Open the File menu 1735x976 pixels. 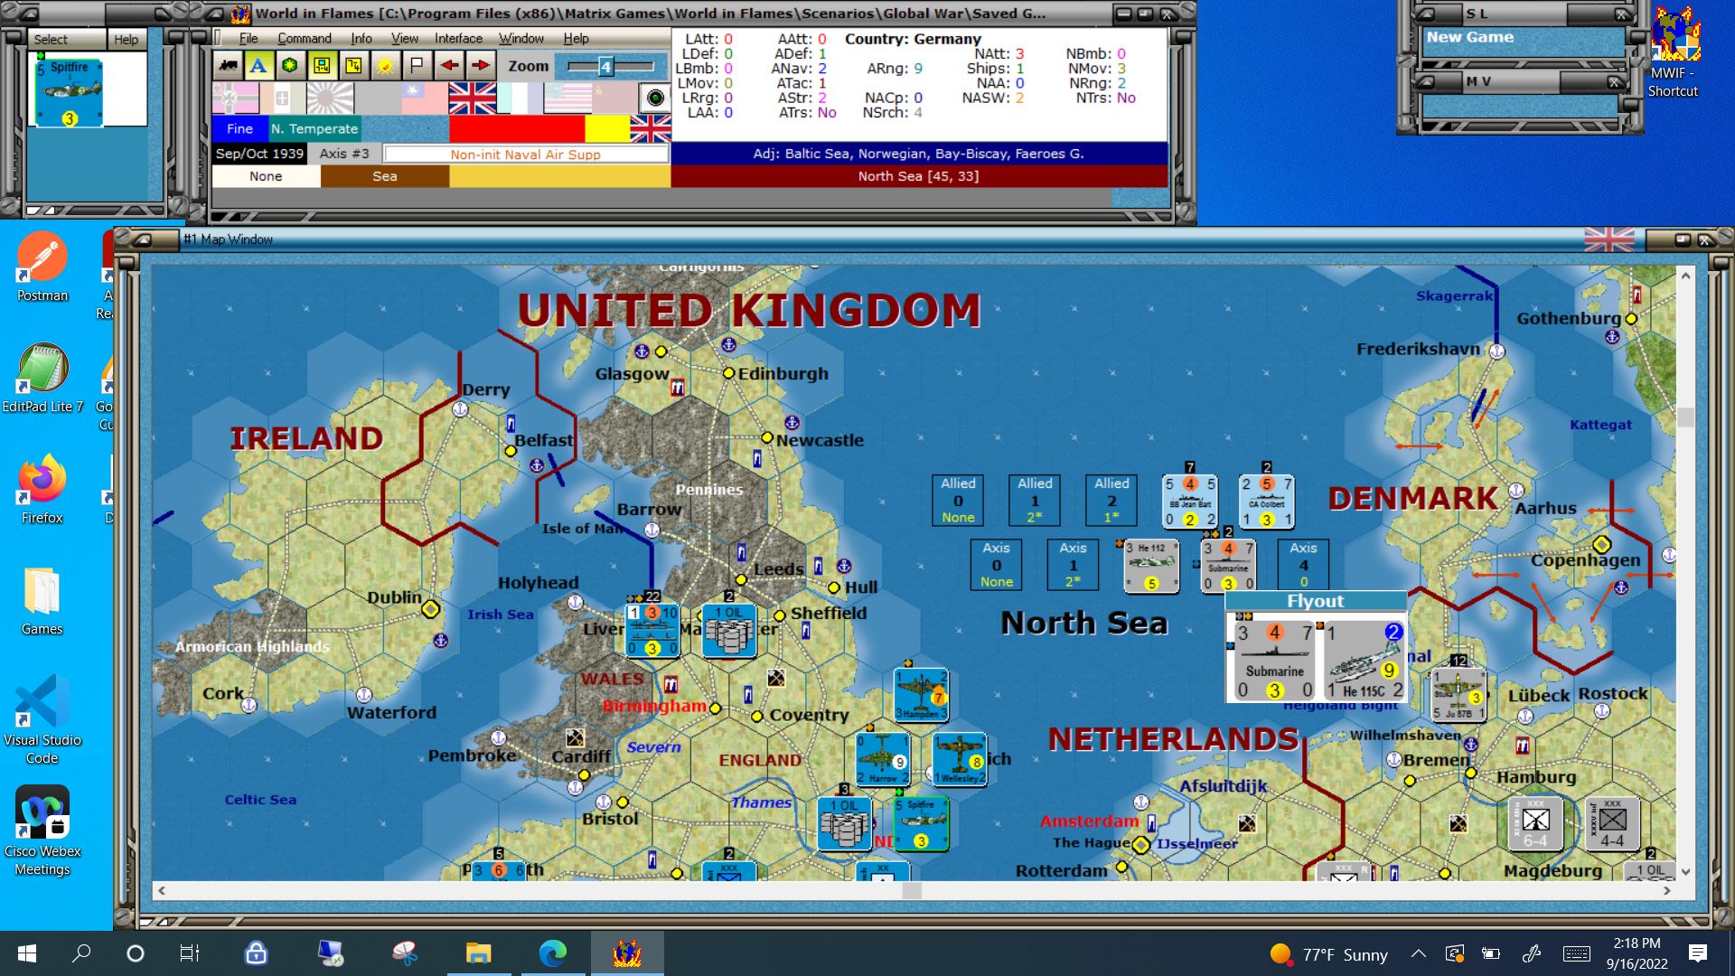[249, 38]
